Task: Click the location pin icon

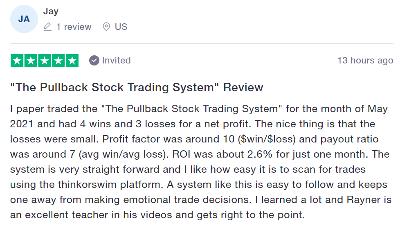Action: (x=106, y=27)
